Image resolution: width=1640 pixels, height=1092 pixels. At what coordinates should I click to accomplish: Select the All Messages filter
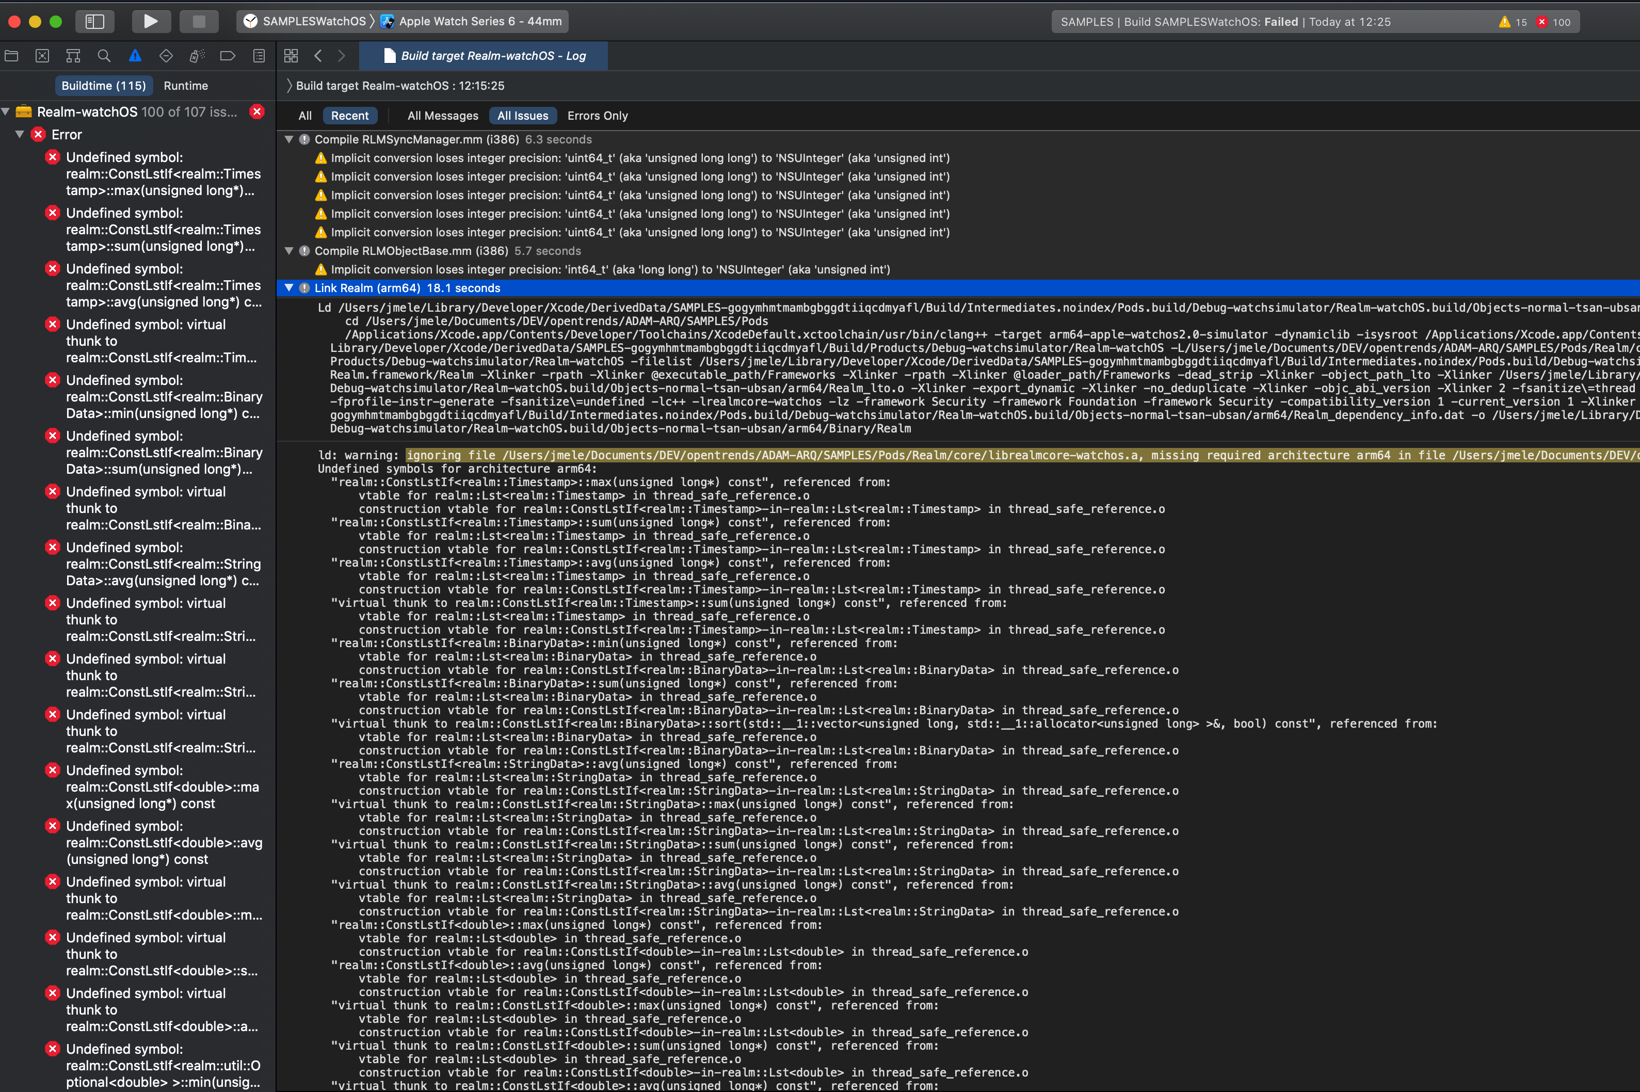click(442, 116)
